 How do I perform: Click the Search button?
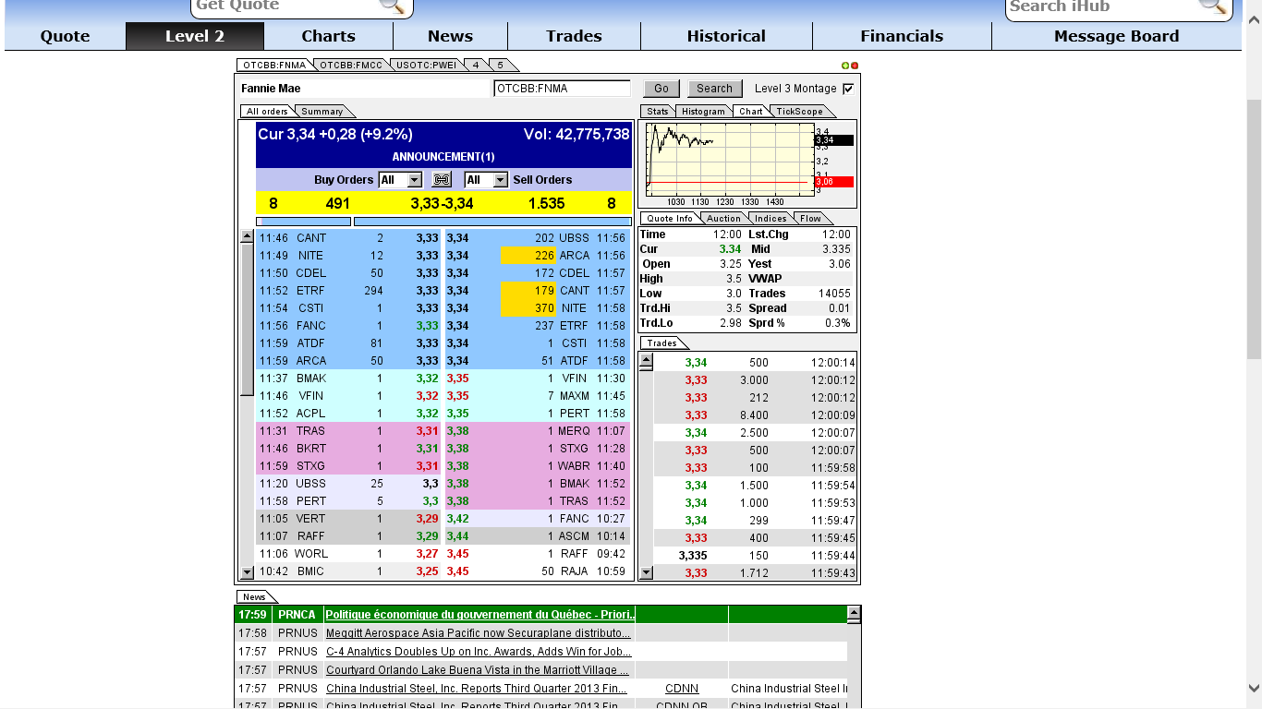point(714,89)
